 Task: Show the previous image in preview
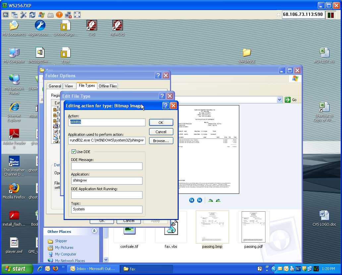tap(192, 200)
